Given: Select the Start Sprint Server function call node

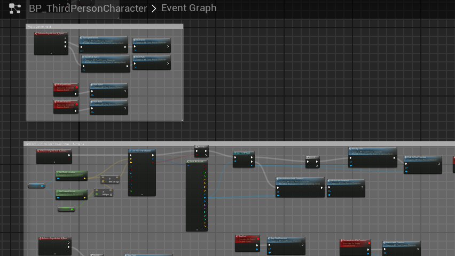Looking at the screenshot, I should click(104, 44).
